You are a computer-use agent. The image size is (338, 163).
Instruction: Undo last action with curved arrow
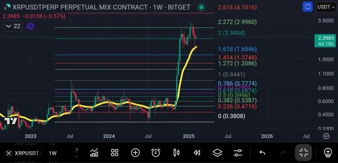tap(262, 153)
